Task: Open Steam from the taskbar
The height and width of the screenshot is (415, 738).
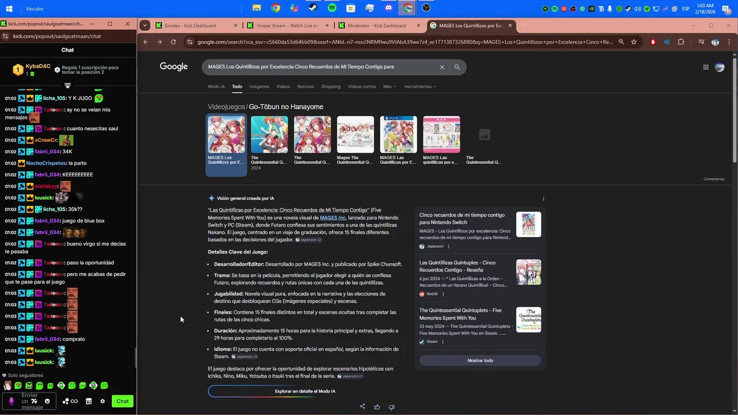Action: pos(312,8)
